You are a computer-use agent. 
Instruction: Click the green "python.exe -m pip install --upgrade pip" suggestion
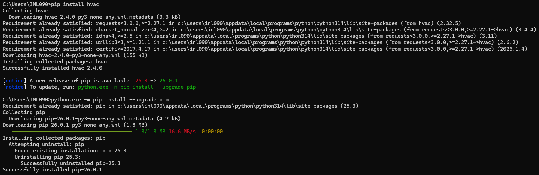click(x=137, y=87)
